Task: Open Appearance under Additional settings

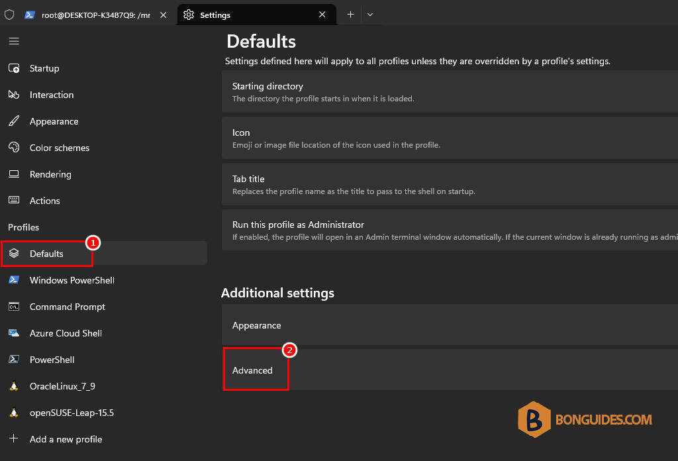Action: 450,325
